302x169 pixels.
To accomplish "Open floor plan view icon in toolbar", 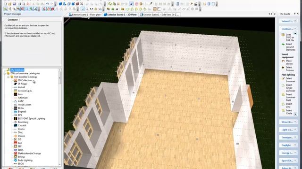I will [65, 4].
